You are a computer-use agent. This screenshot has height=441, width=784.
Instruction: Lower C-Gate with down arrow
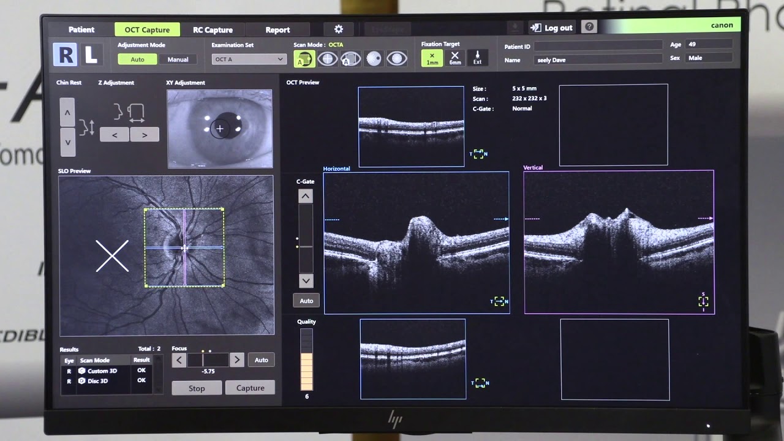pyautogui.click(x=305, y=281)
